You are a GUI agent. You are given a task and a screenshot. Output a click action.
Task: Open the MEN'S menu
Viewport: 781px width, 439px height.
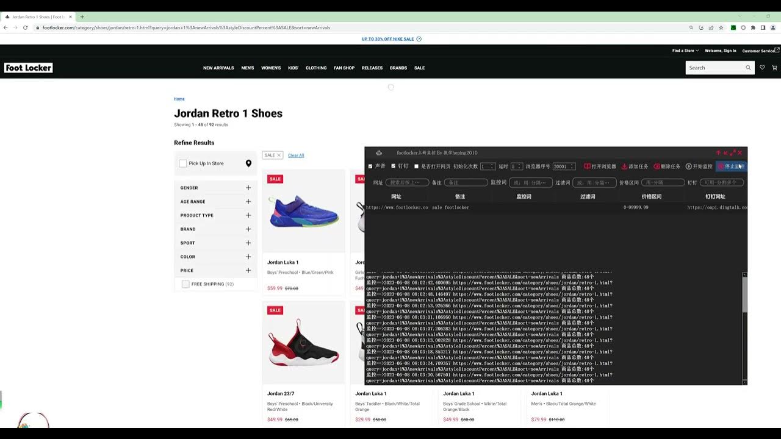tap(248, 68)
